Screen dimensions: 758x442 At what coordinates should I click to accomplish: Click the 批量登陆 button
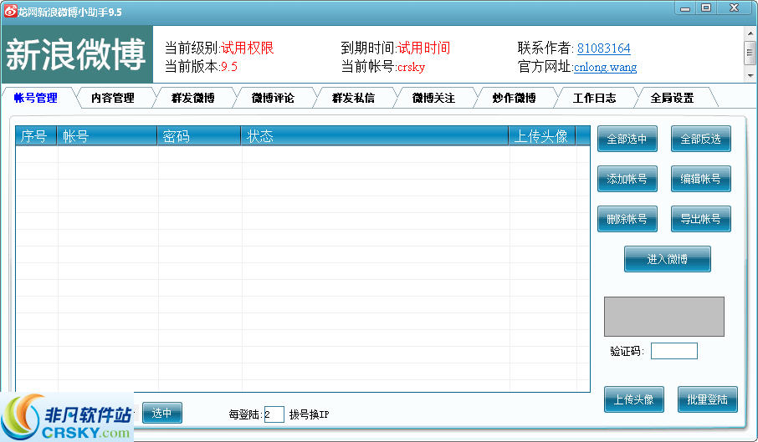click(x=707, y=399)
